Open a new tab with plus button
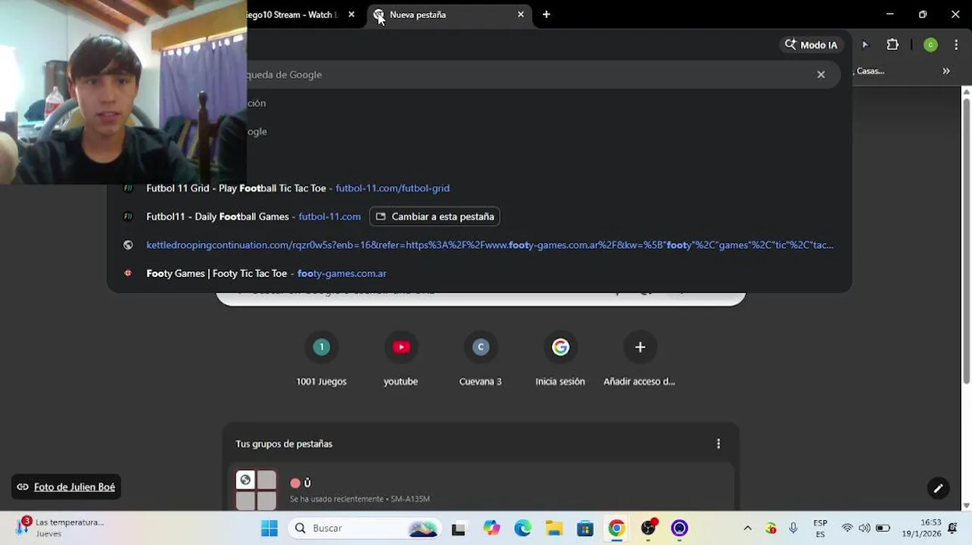This screenshot has width=972, height=545. tap(546, 14)
